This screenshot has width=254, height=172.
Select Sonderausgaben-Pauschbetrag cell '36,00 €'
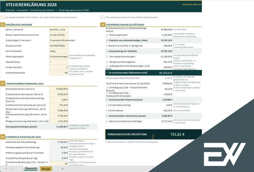pos(59,147)
